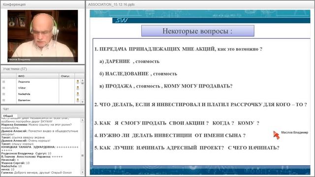
Task: Click the 'Некоторые вопросы :' slide heading
Action: click(198, 31)
